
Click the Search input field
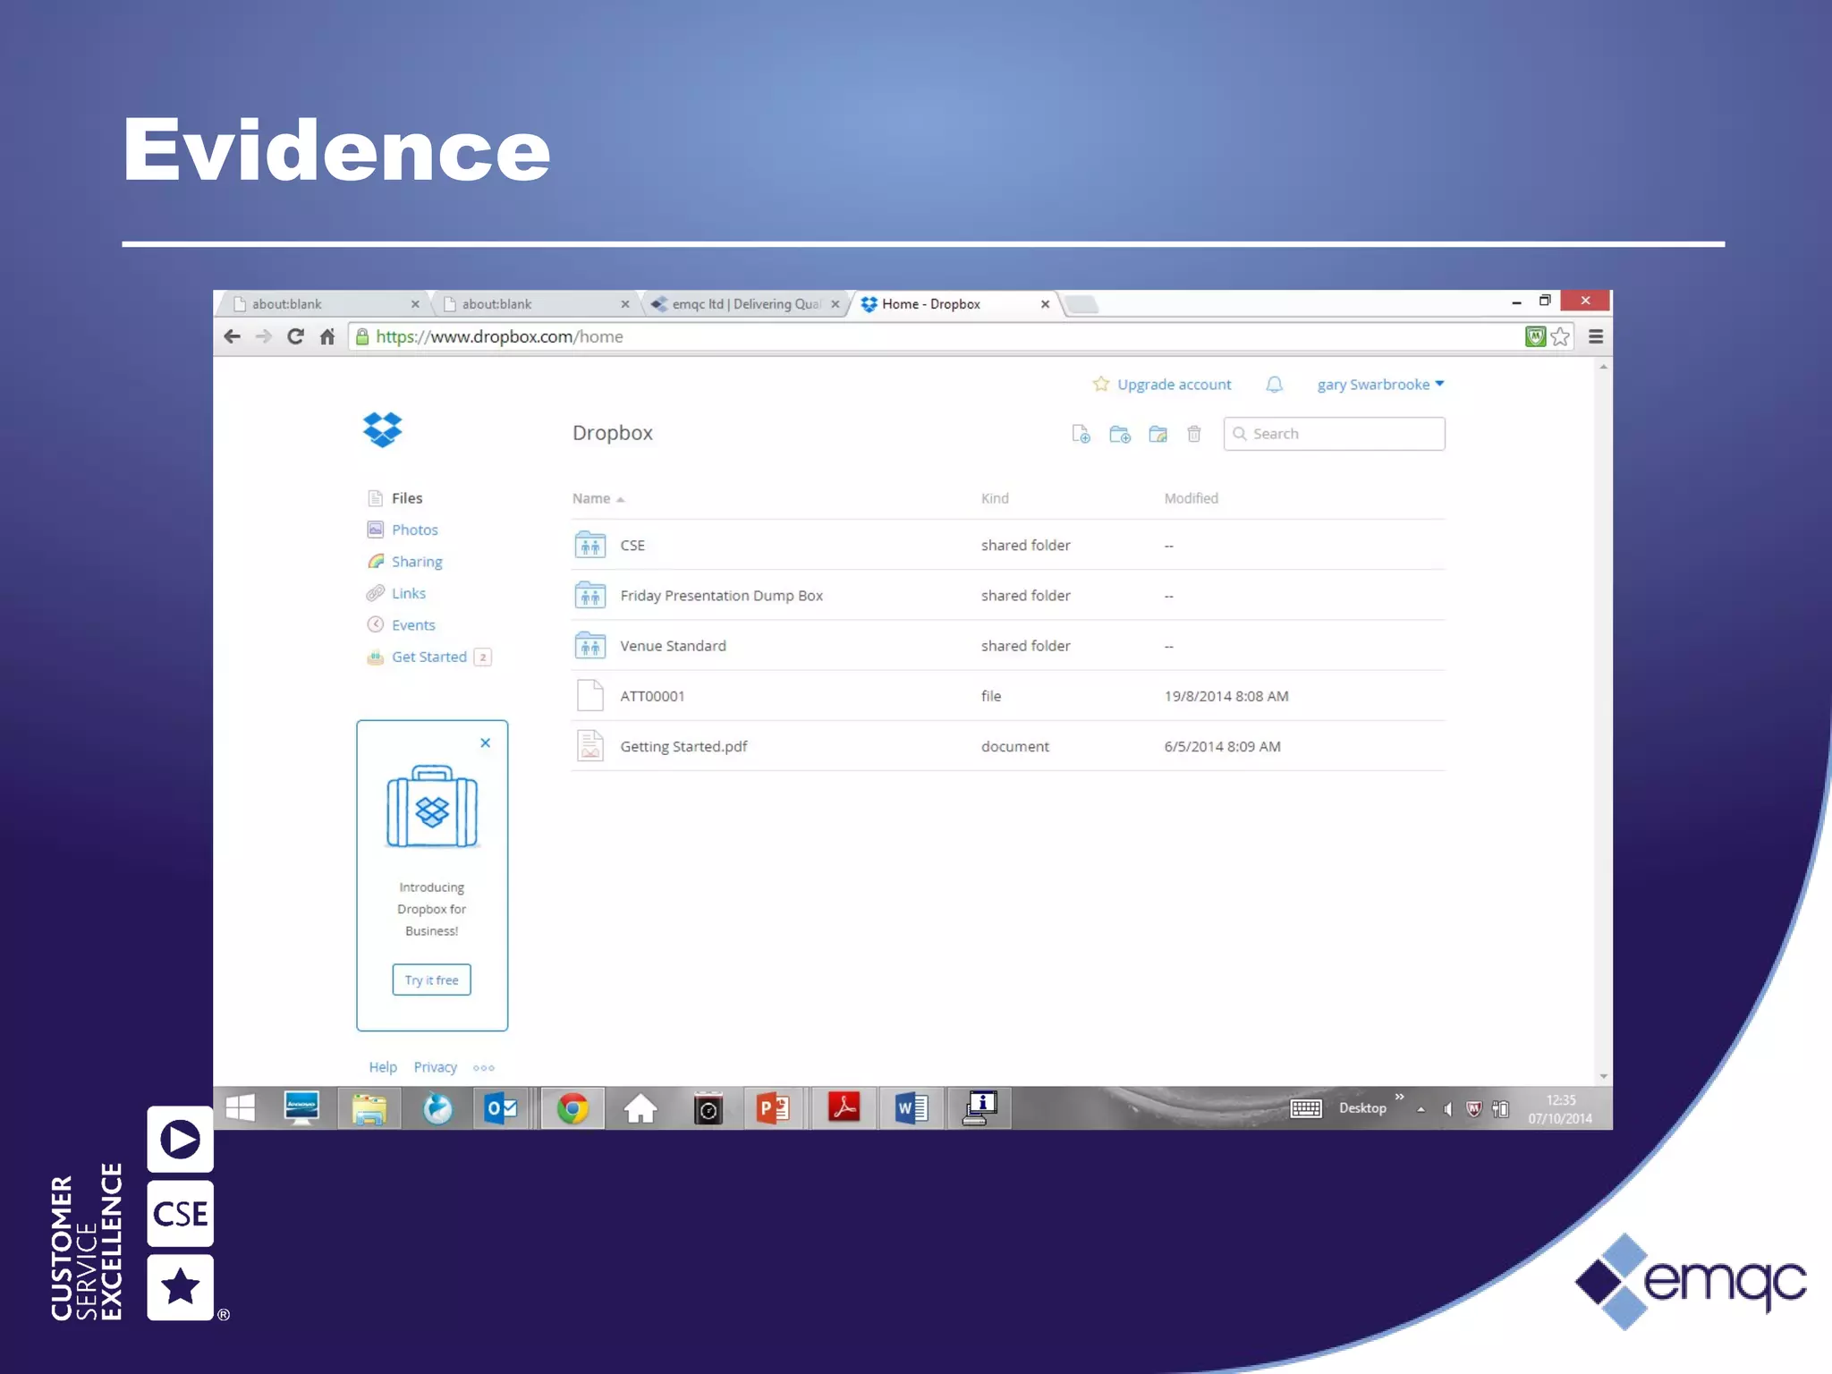pyautogui.click(x=1334, y=434)
